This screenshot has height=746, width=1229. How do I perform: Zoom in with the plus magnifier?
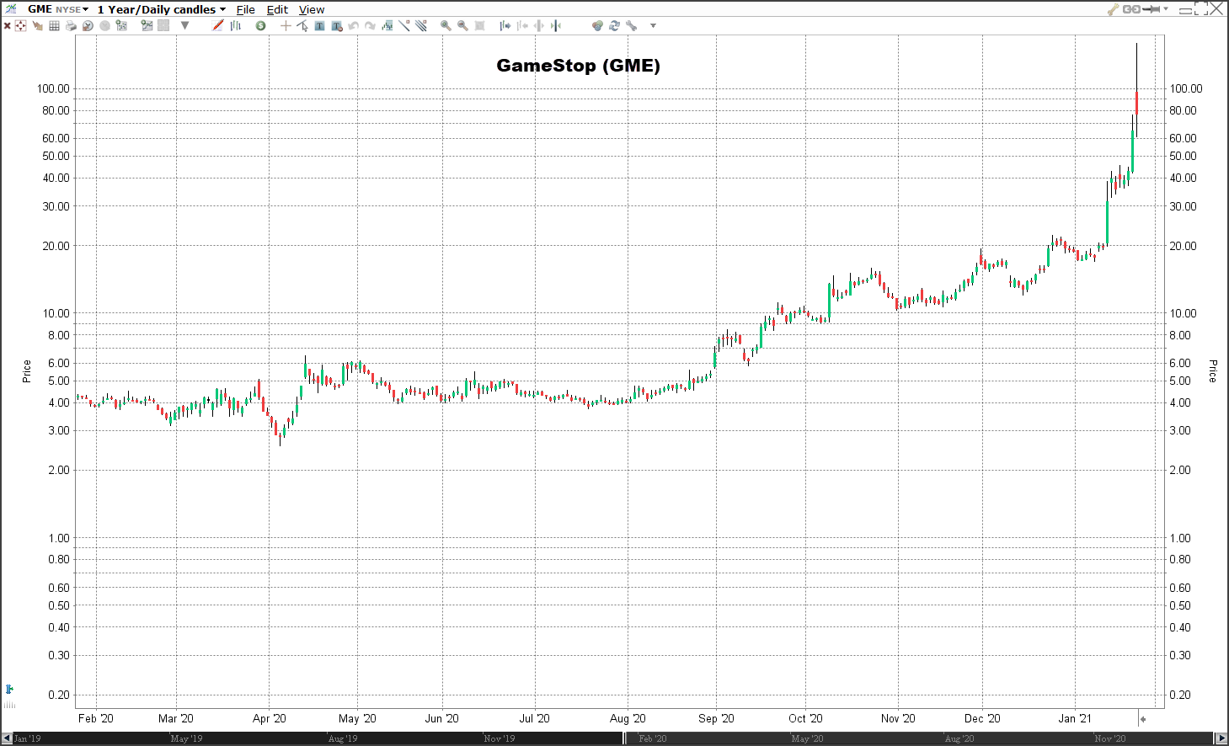tap(446, 26)
